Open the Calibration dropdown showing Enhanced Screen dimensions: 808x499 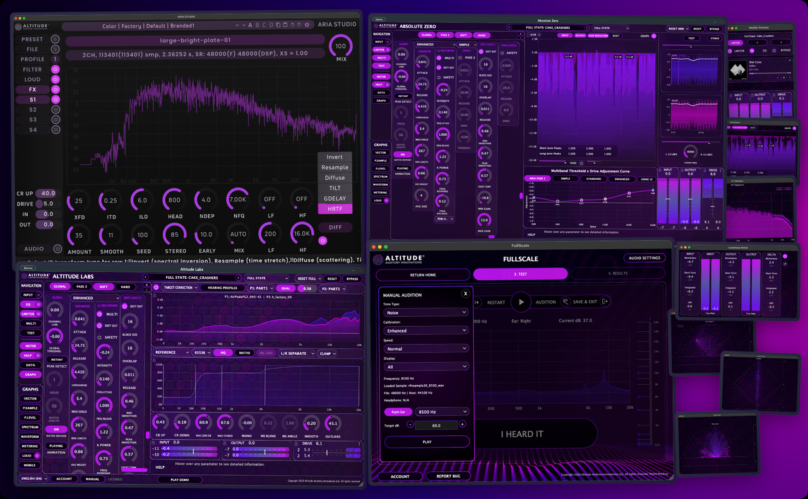(x=426, y=331)
